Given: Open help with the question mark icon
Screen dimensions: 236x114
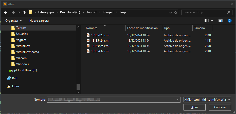Looking at the screenshot, I should (x=229, y=21).
